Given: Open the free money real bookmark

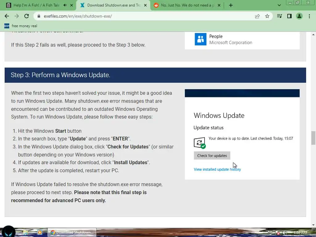Looking at the screenshot, I should click(x=21, y=26).
